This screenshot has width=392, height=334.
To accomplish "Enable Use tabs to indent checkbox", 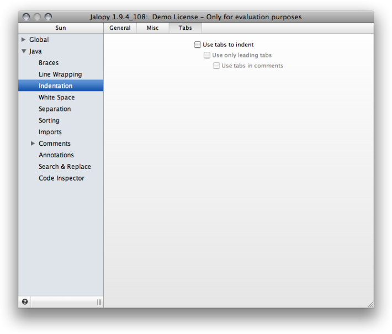I will [x=198, y=45].
